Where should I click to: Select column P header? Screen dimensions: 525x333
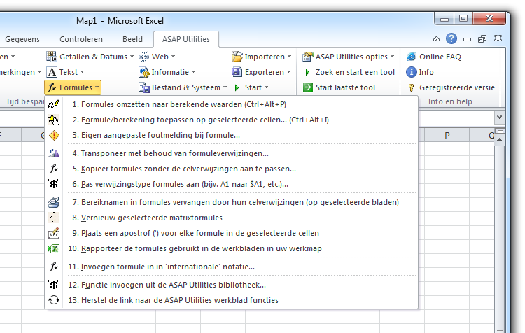pos(447,135)
